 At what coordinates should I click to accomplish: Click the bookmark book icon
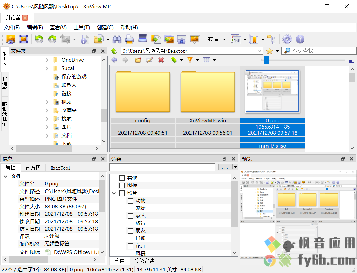pyautogui.click(x=253, y=39)
